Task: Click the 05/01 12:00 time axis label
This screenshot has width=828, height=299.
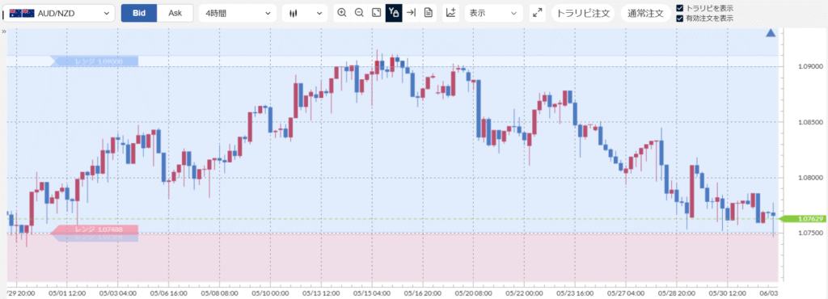Action: pos(67,293)
